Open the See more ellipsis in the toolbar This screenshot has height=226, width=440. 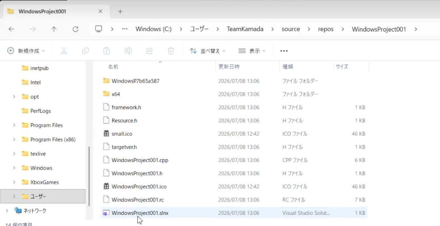tap(284, 51)
